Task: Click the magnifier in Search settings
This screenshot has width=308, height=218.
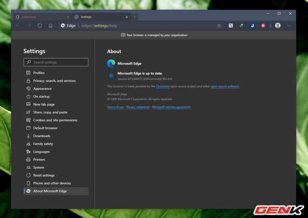Action: (x=29, y=62)
